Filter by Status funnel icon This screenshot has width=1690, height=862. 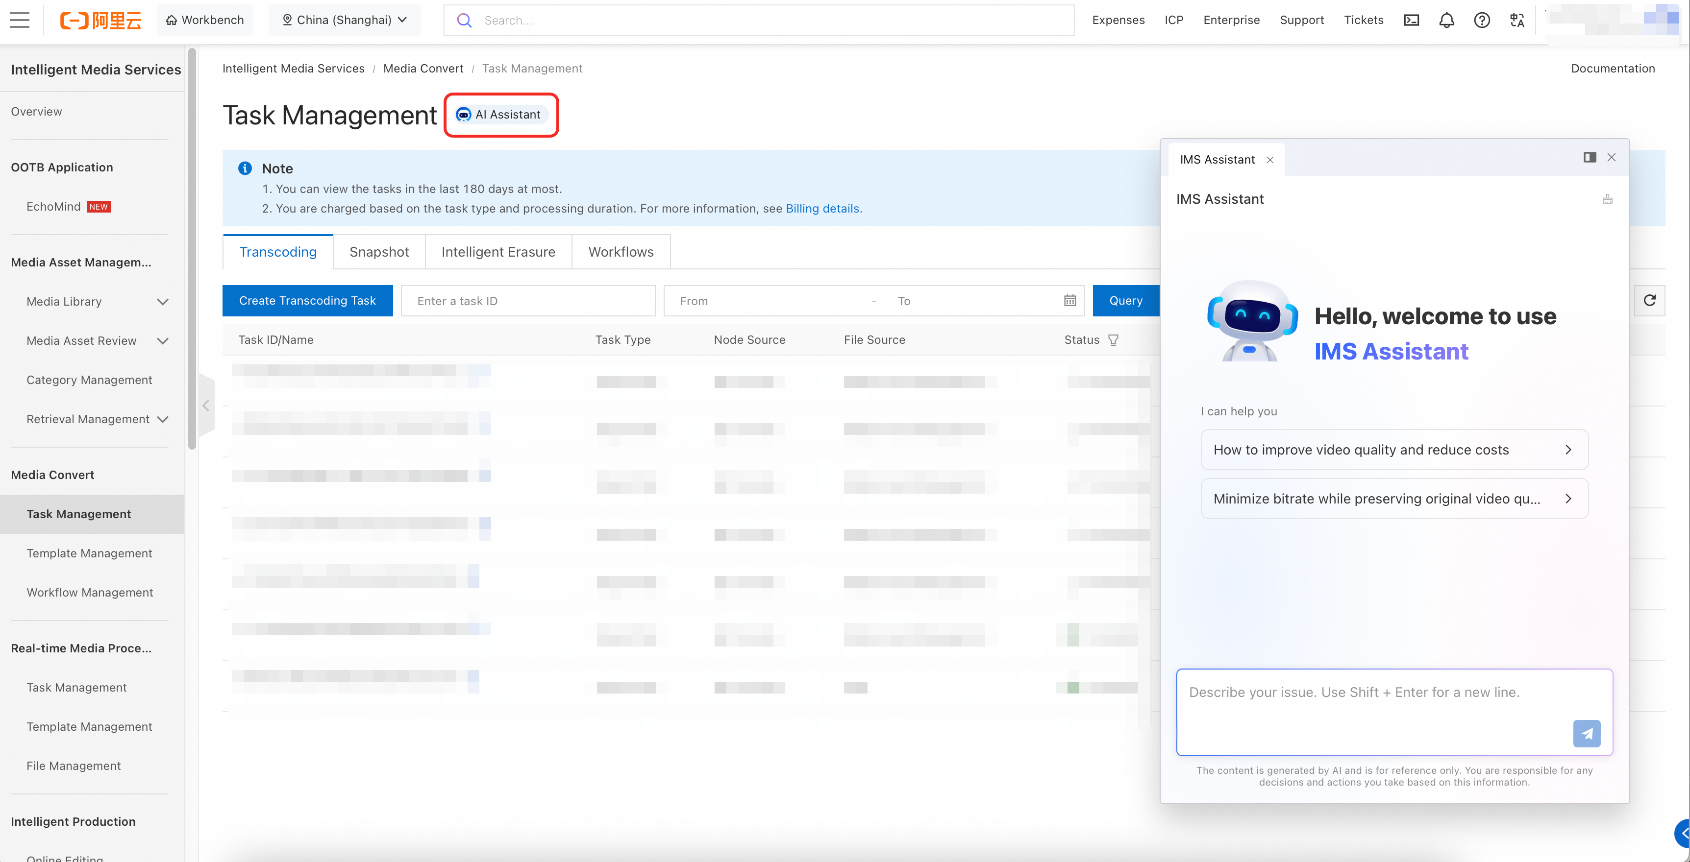1113,339
